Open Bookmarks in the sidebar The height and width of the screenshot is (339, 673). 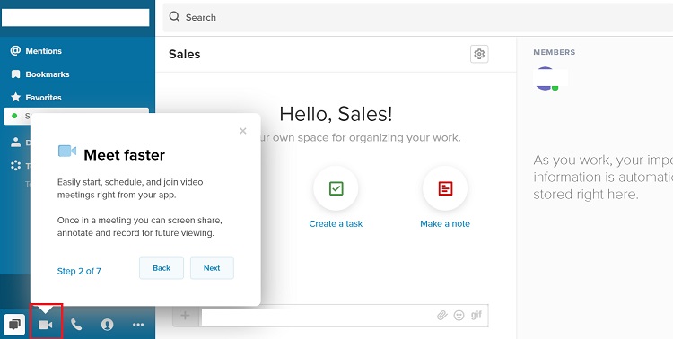point(48,74)
